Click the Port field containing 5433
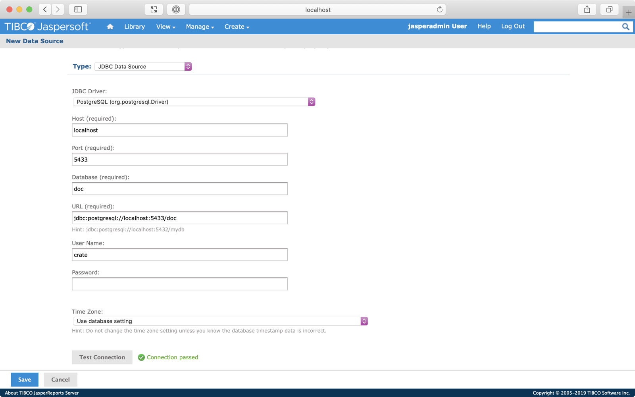This screenshot has height=397, width=635. point(179,160)
